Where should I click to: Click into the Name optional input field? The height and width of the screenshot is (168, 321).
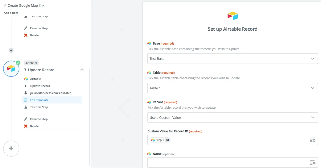coord(228,162)
